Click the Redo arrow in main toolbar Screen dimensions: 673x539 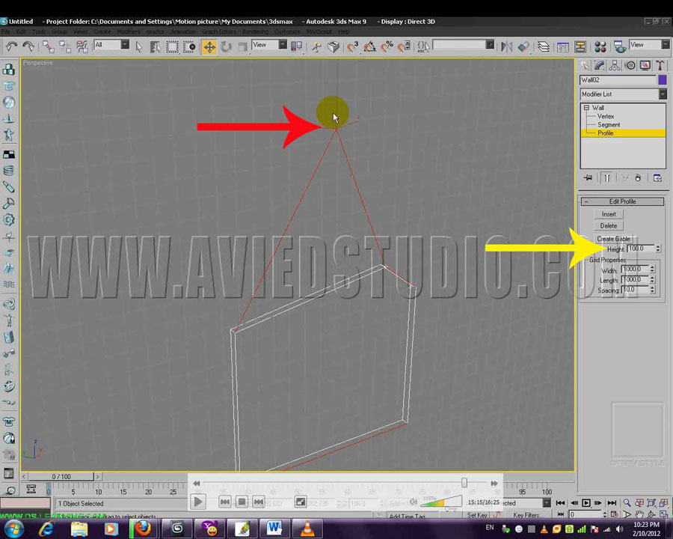coord(28,46)
